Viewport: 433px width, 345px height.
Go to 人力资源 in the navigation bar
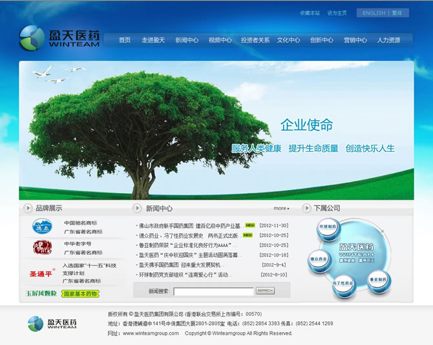pos(388,40)
